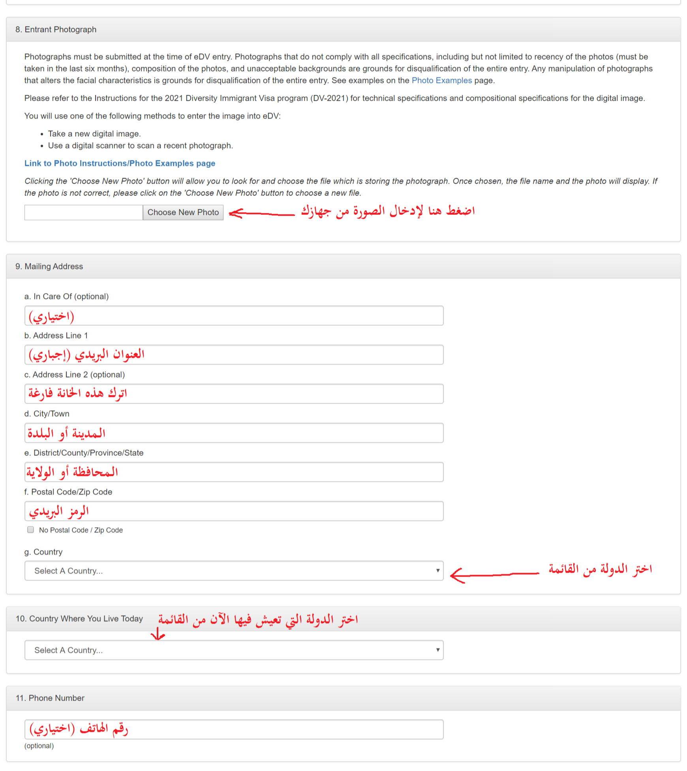Tick the No Postal Code / Zip Code checkbox
The width and height of the screenshot is (687, 771).
point(31,530)
